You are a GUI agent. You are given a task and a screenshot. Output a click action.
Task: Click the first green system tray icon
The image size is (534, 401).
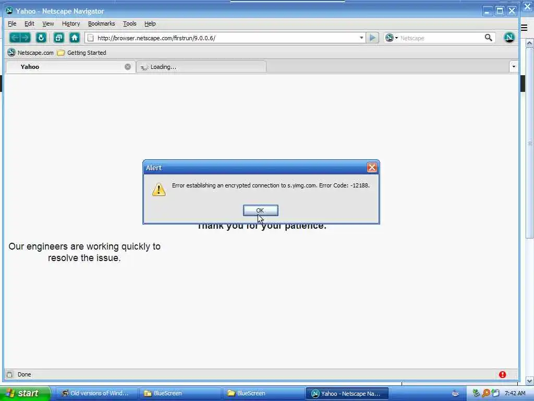[x=476, y=393]
